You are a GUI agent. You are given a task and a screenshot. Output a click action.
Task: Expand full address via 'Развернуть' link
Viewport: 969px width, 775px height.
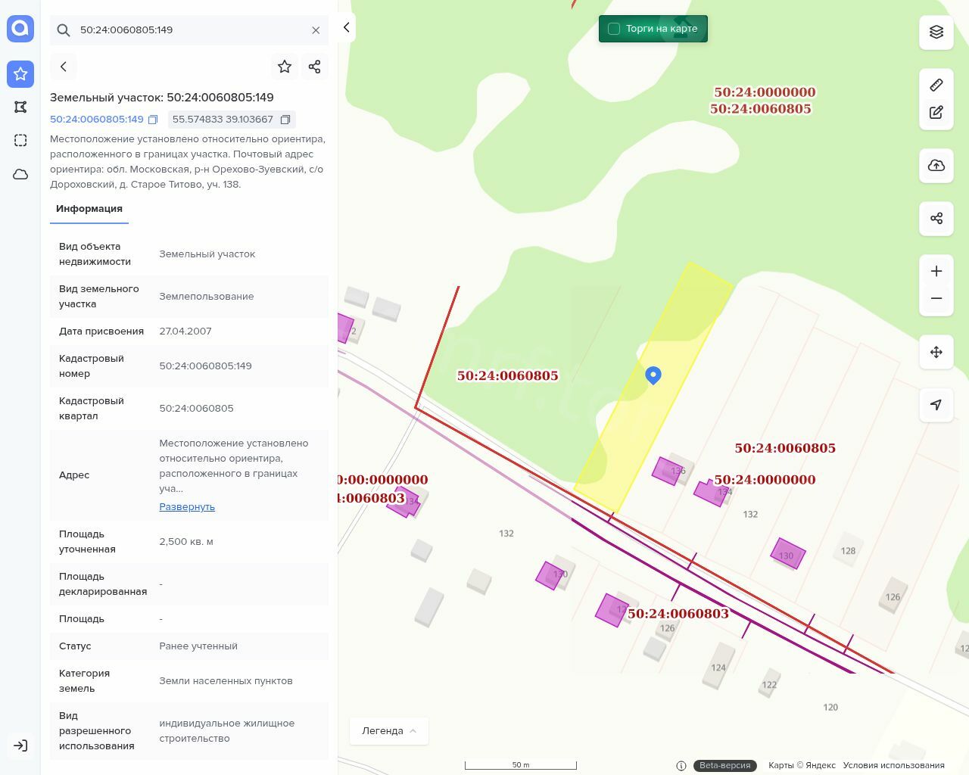[187, 507]
